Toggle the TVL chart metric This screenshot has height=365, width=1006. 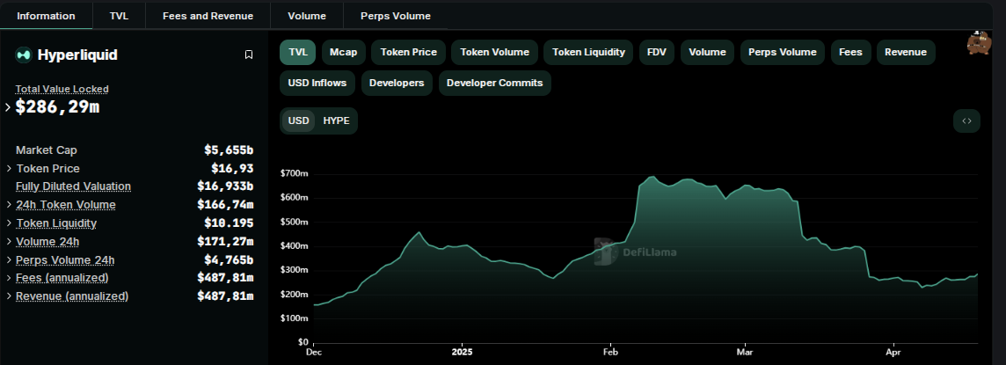point(298,52)
